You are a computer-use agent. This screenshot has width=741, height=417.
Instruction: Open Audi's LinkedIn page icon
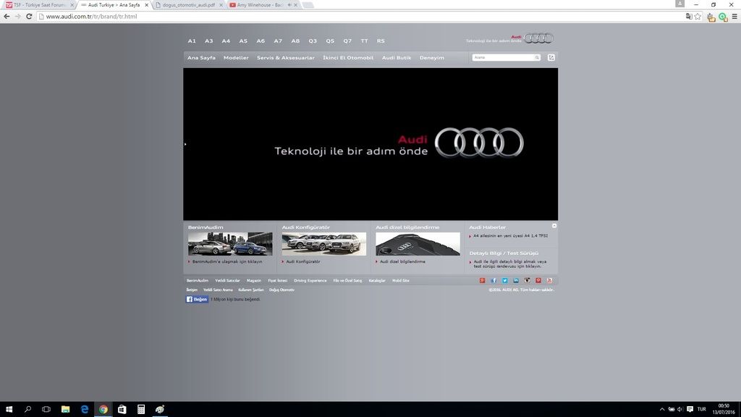tap(515, 280)
